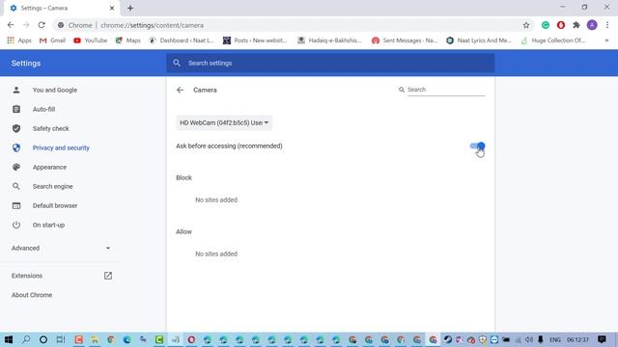Show more bookmarks chevron

click(x=606, y=40)
